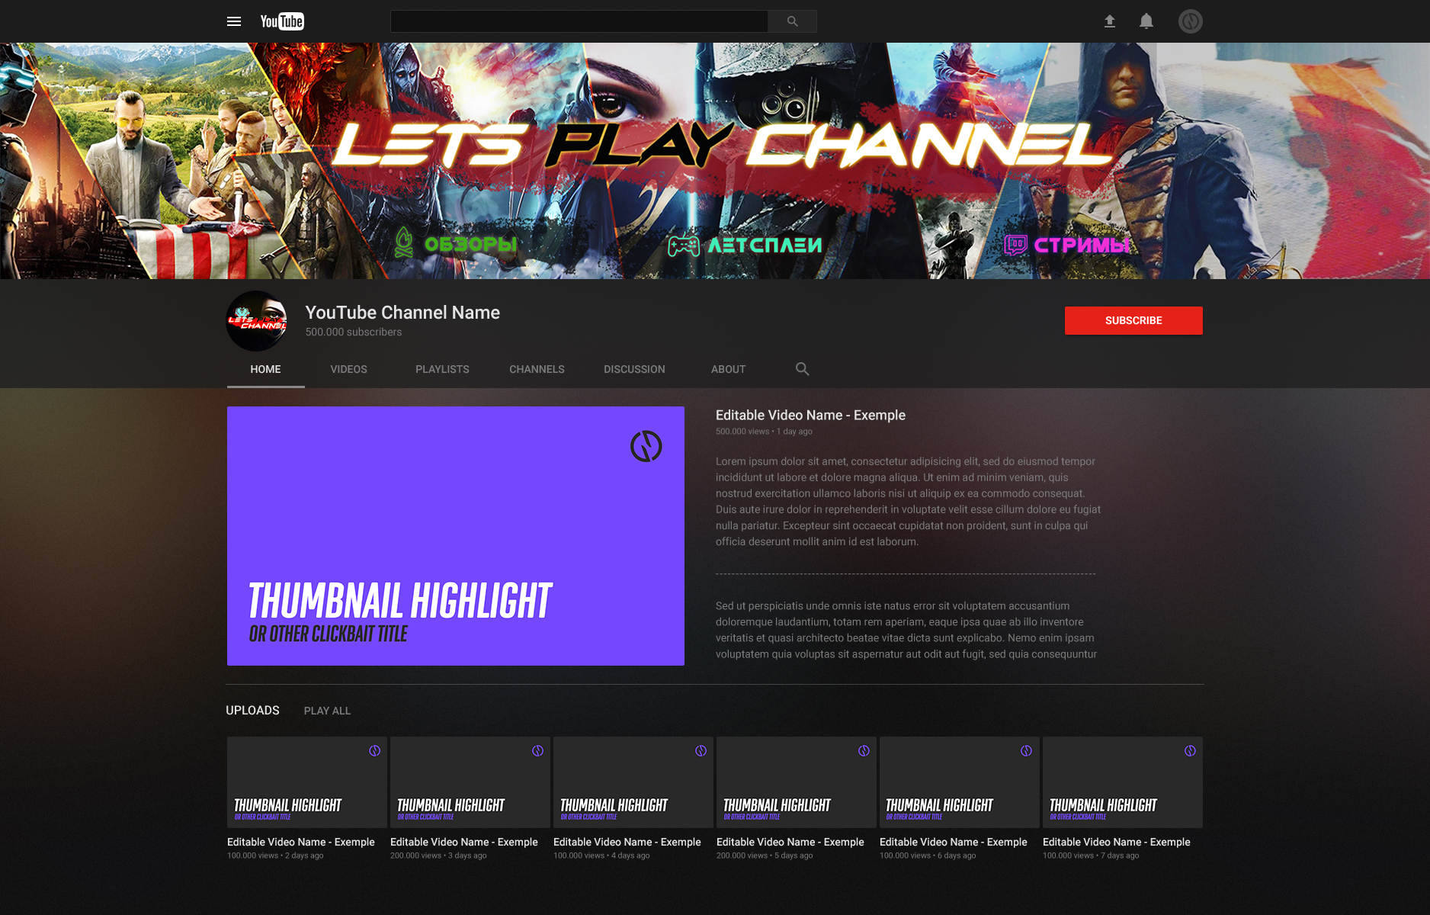Click the channel profile picture

[257, 321]
